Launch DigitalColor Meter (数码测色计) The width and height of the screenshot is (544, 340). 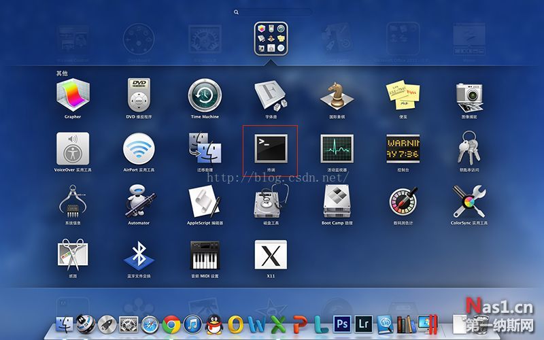pyautogui.click(x=403, y=202)
